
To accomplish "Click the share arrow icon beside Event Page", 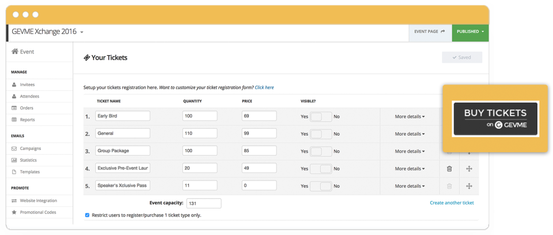I will [x=443, y=31].
